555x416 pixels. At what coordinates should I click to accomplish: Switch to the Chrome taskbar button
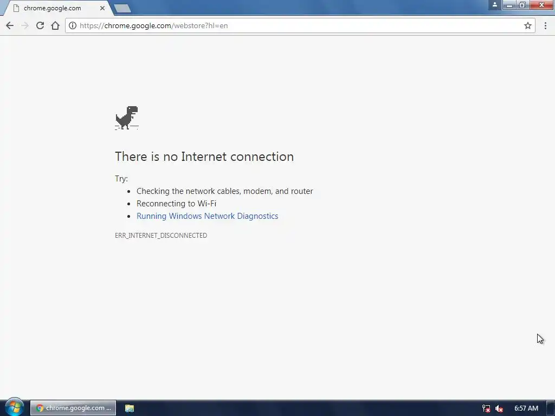(73, 408)
